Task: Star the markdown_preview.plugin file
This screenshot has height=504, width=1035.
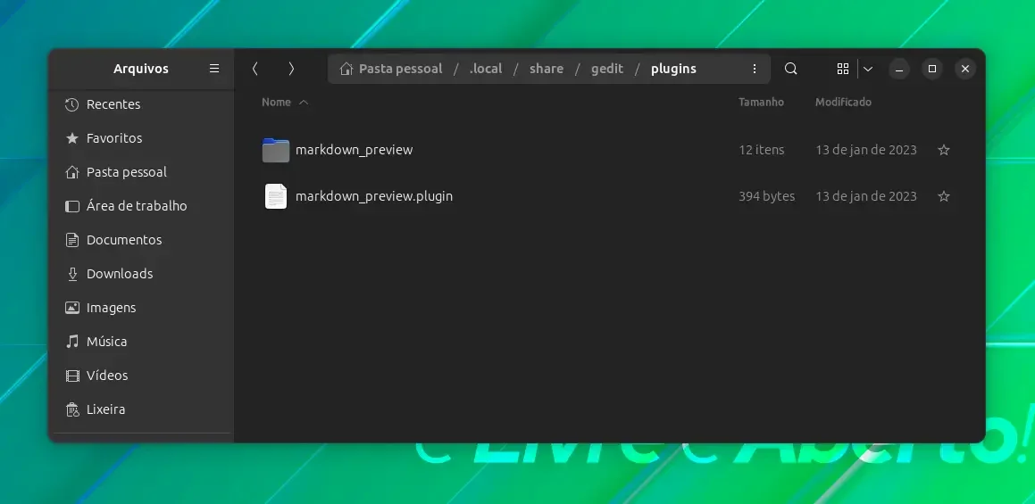Action: coord(944,196)
